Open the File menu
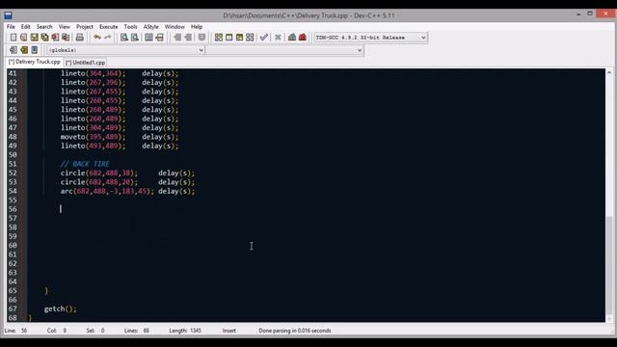617x347 pixels. 11,27
